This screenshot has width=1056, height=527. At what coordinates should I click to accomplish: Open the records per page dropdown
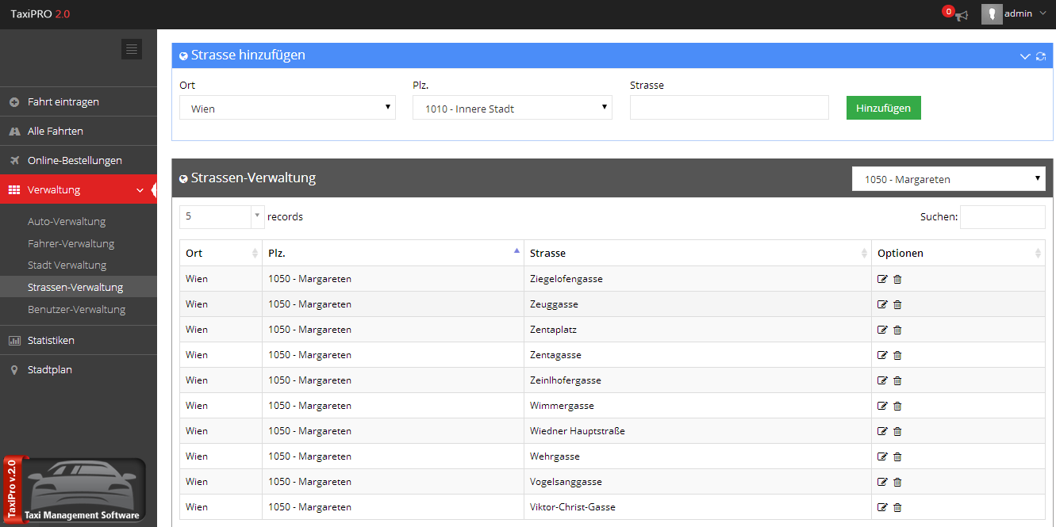tap(221, 216)
